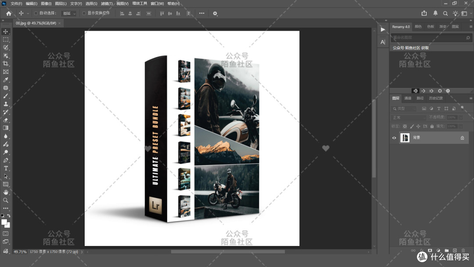The height and width of the screenshot is (267, 474).
Task: Open the Actions play-button panel
Action: [383, 29]
